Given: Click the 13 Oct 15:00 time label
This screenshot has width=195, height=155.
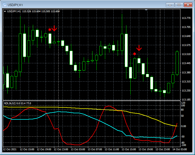Looking at the screenshot, I should point(129,149).
